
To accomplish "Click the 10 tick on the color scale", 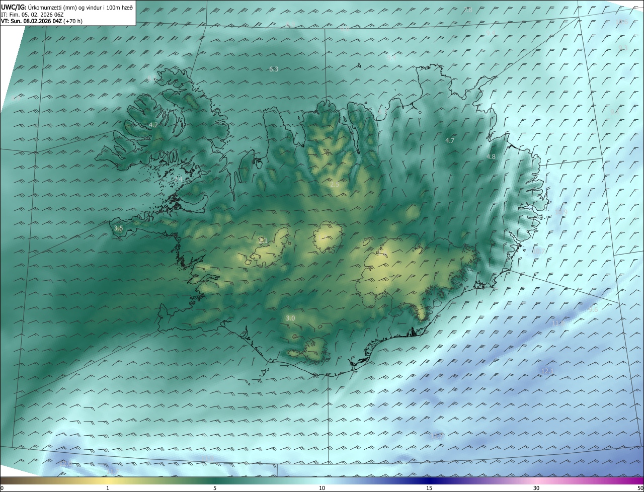I will pyautogui.click(x=322, y=488).
